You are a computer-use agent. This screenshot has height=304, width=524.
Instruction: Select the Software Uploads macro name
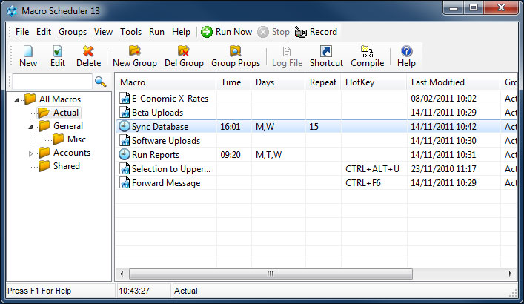point(166,140)
